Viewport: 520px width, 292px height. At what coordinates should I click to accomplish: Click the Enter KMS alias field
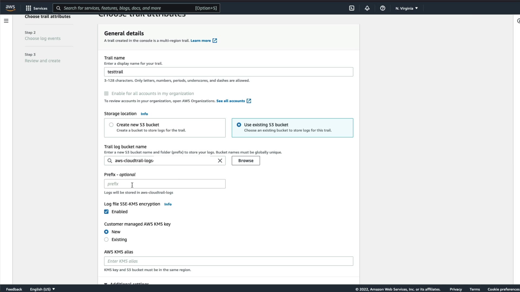228,261
